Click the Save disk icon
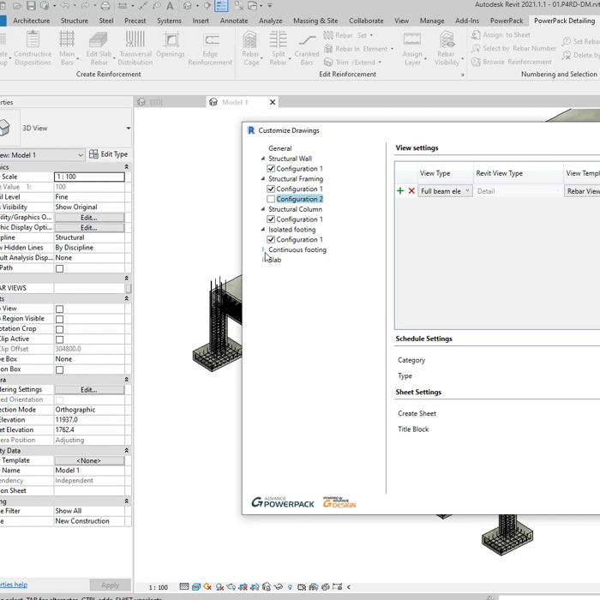Viewport: 600px width, 600px height. [x=31, y=6]
